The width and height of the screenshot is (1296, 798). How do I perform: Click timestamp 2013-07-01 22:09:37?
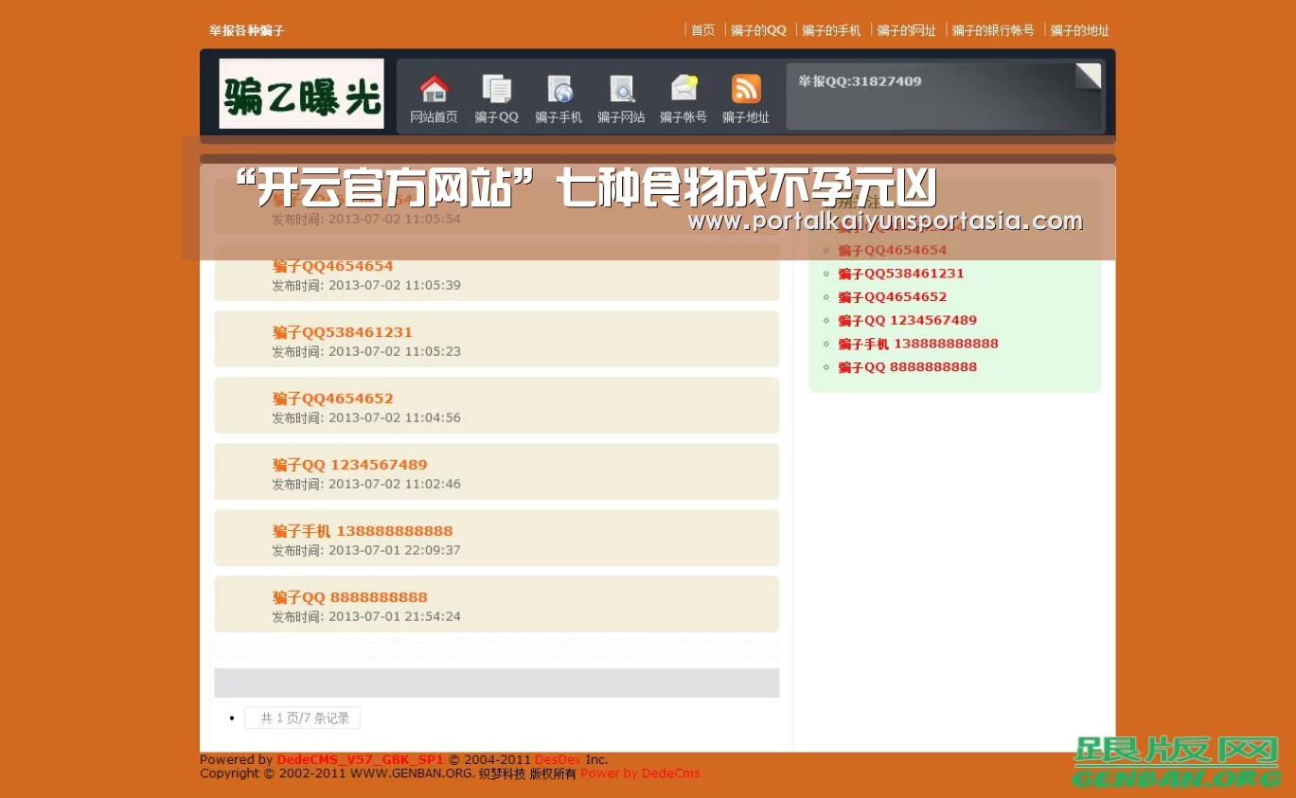pos(395,550)
